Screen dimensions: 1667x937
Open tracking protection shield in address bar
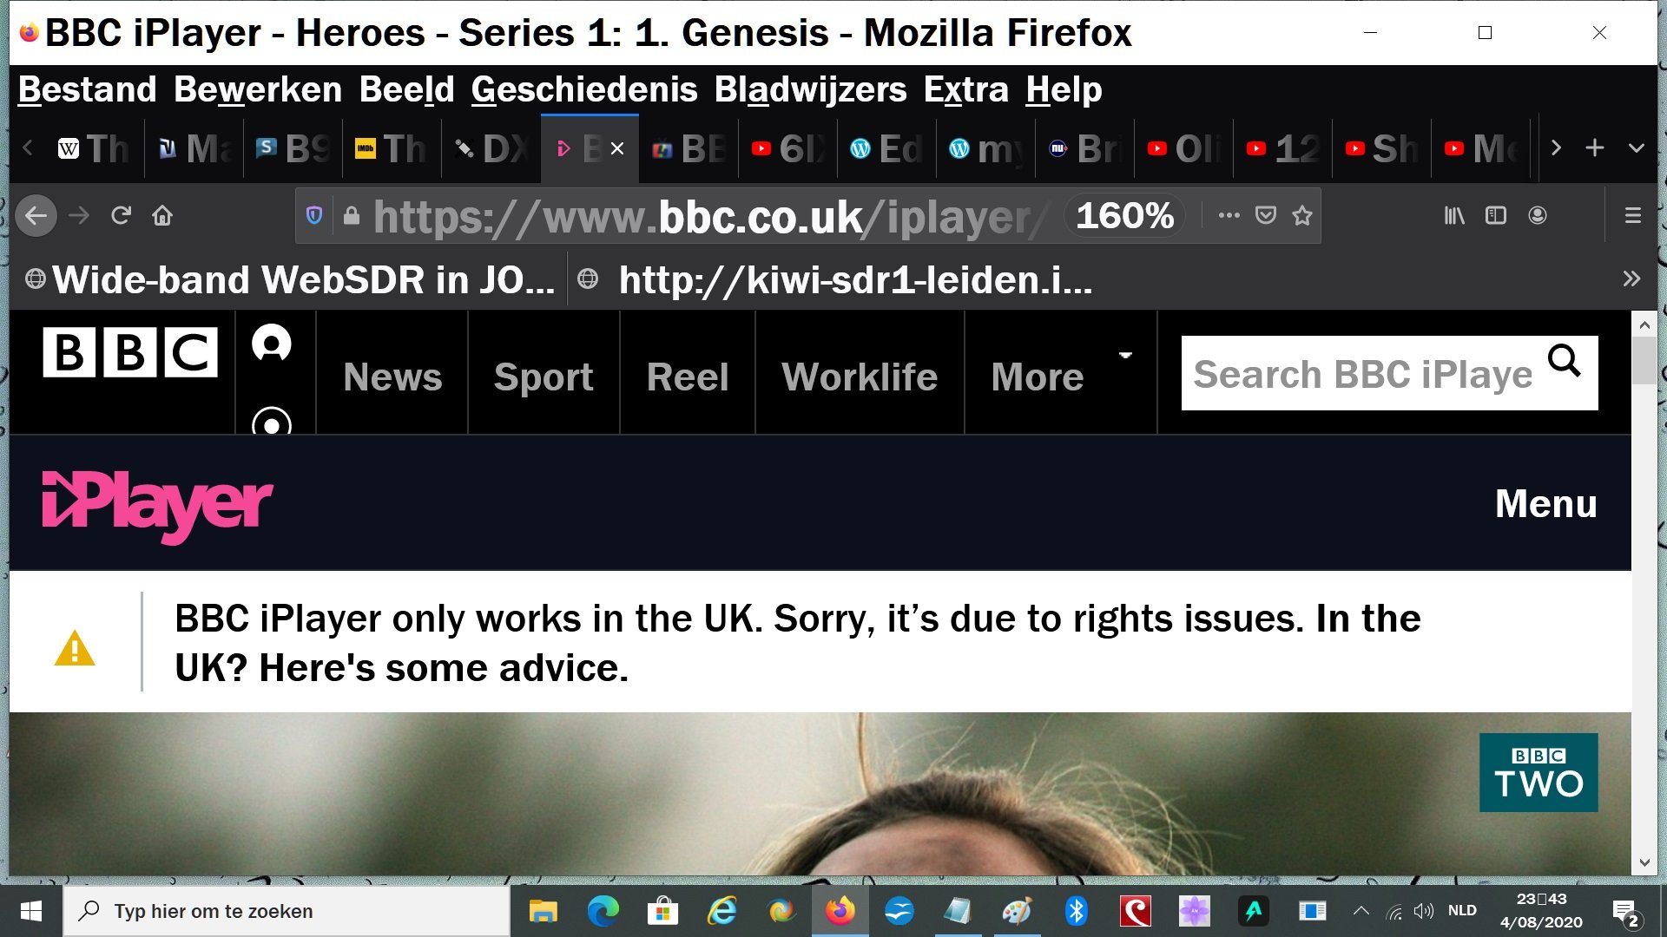[314, 215]
